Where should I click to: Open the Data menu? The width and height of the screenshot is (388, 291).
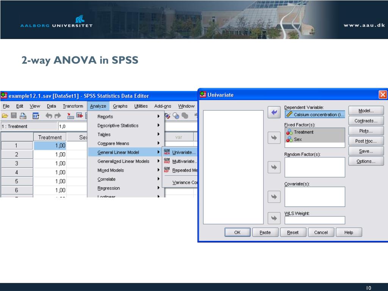click(52, 106)
